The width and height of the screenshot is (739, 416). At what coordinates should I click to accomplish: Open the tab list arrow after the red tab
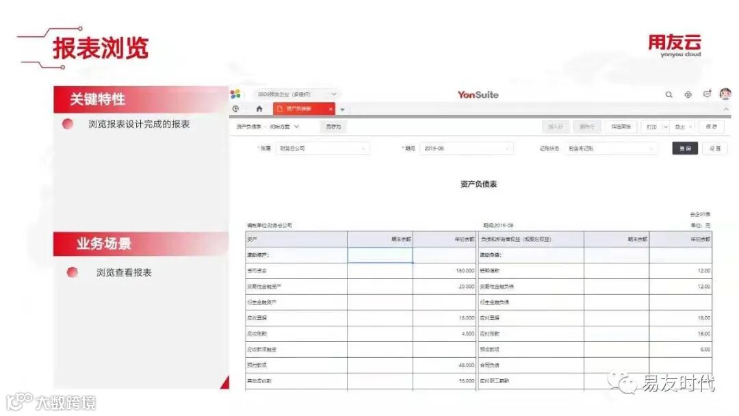tap(343, 109)
